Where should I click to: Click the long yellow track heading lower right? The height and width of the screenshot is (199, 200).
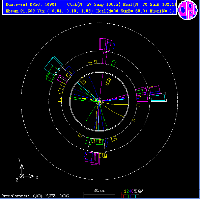tap(113, 110)
